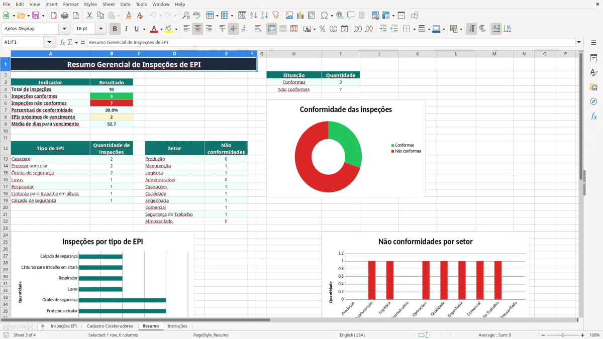603x339 pixels.
Task: Toggle Italic formatting
Action: point(126,29)
